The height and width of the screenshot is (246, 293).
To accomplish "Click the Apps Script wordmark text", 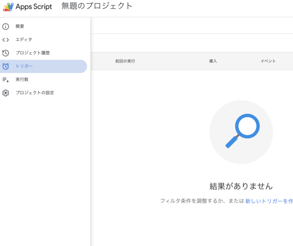I will 34,7.
